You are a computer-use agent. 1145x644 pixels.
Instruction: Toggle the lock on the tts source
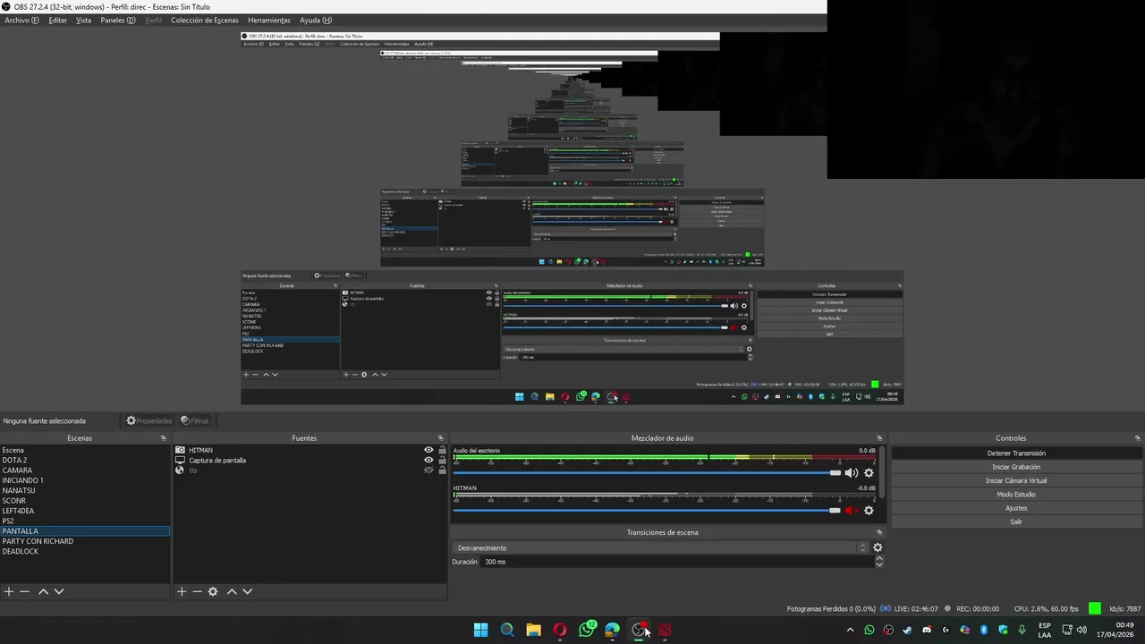(441, 470)
